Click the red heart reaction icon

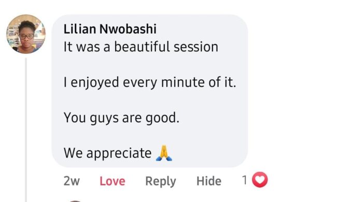(x=260, y=180)
